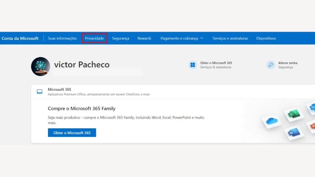Open the Alterar senha link

pyautogui.click(x=289, y=63)
